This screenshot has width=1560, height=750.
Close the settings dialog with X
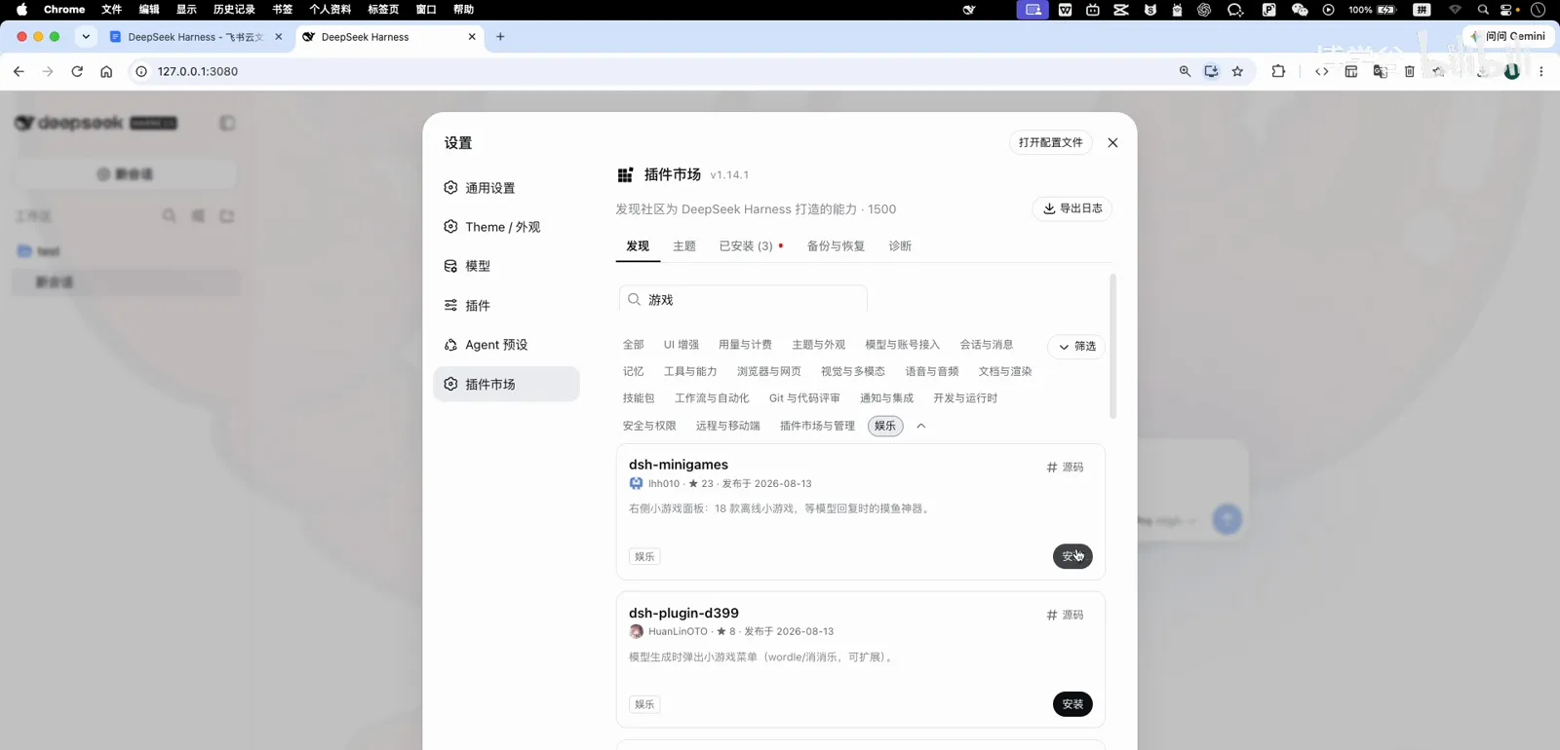pos(1112,142)
